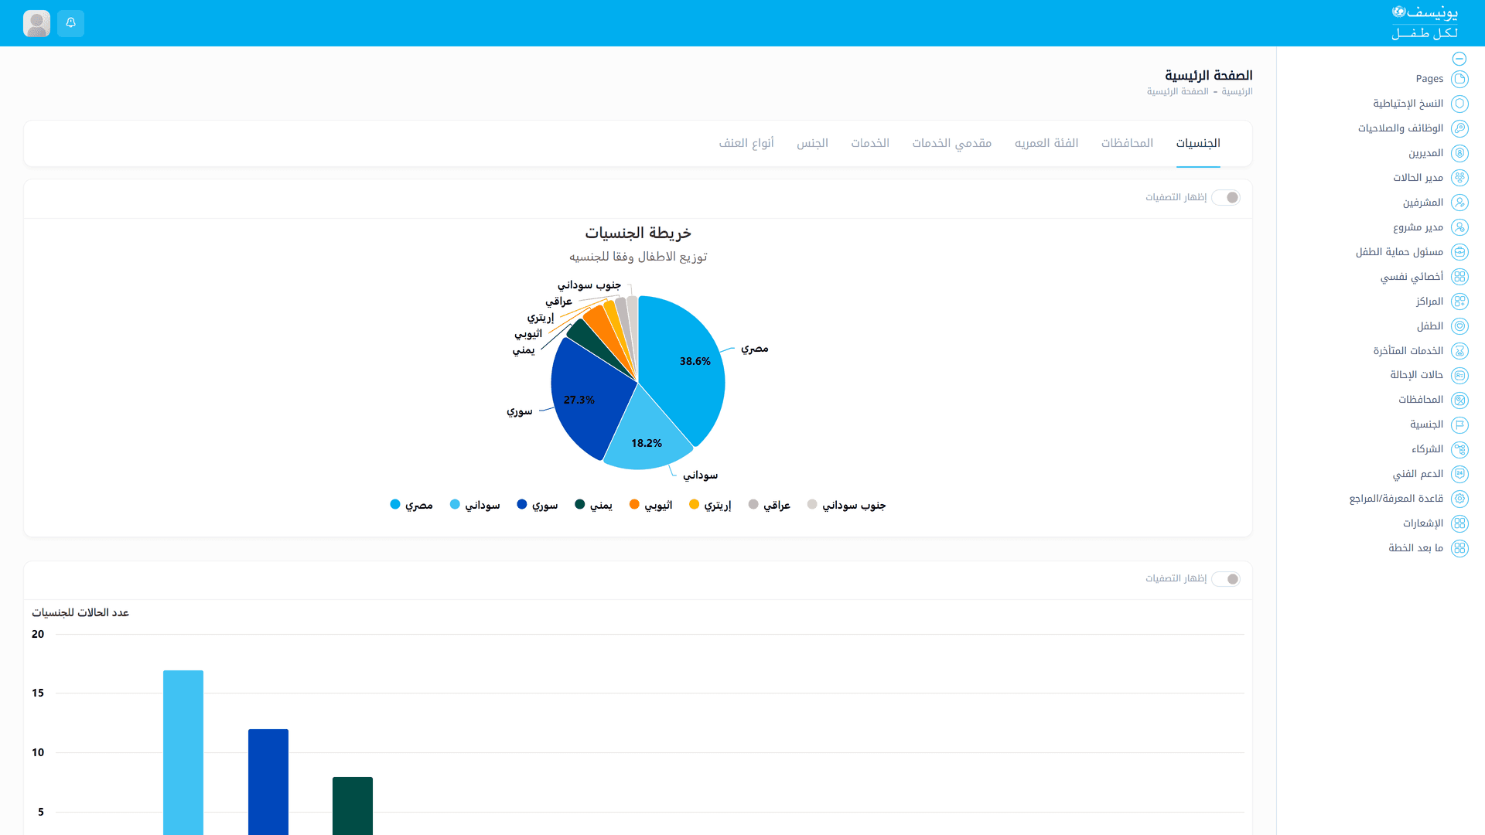Open the النسخ الإحتياطية sidebar link text
1485x835 pixels.
coord(1408,104)
